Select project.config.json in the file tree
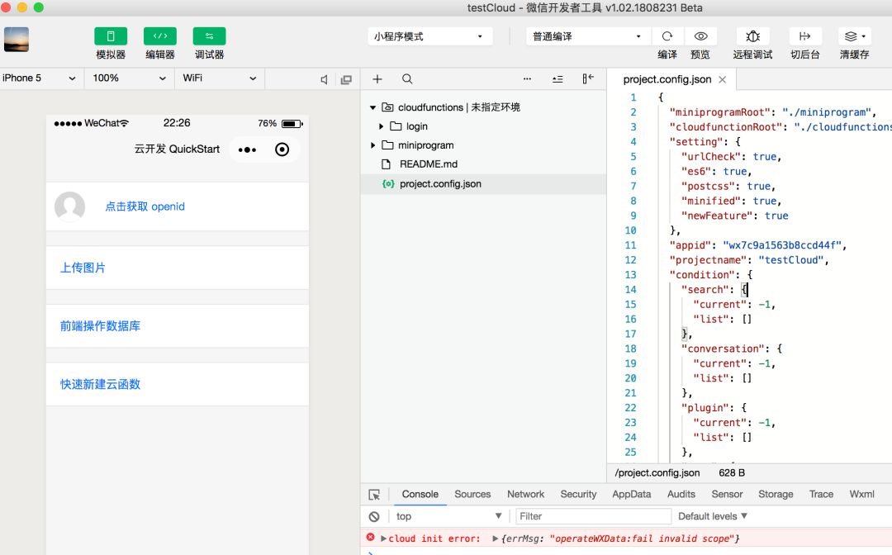892x555 pixels. (483, 183)
